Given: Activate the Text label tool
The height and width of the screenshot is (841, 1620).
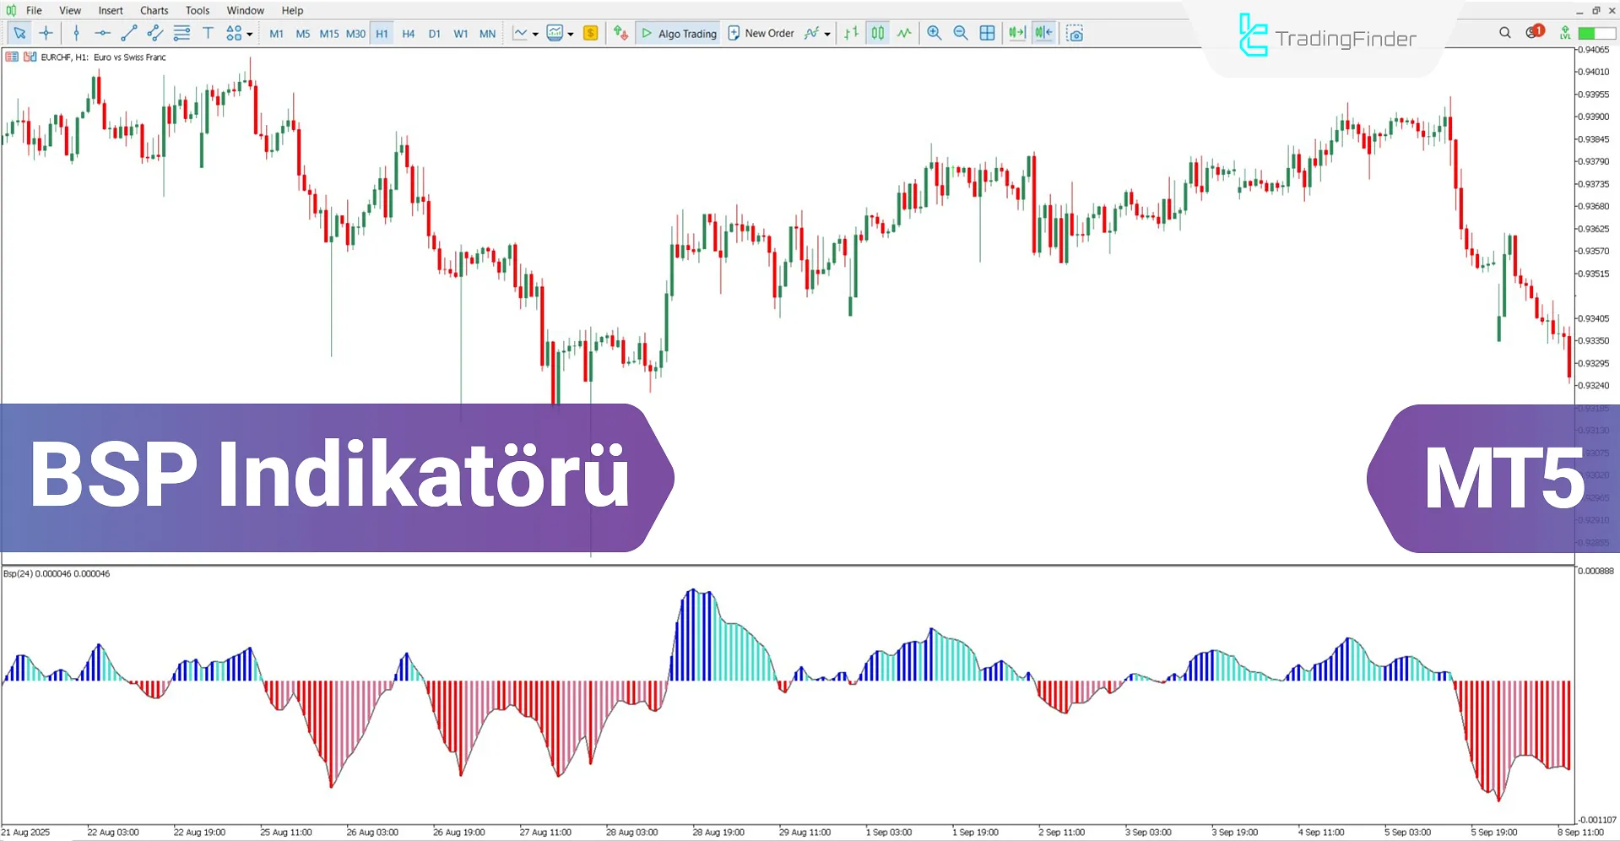Looking at the screenshot, I should coord(208,33).
